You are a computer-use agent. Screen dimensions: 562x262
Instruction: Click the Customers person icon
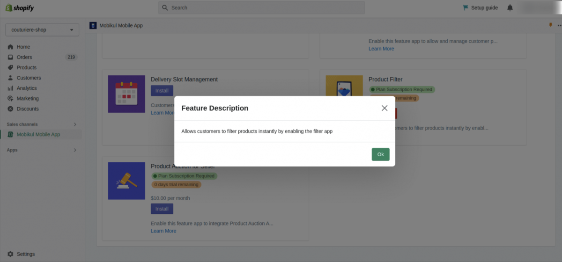[10, 78]
